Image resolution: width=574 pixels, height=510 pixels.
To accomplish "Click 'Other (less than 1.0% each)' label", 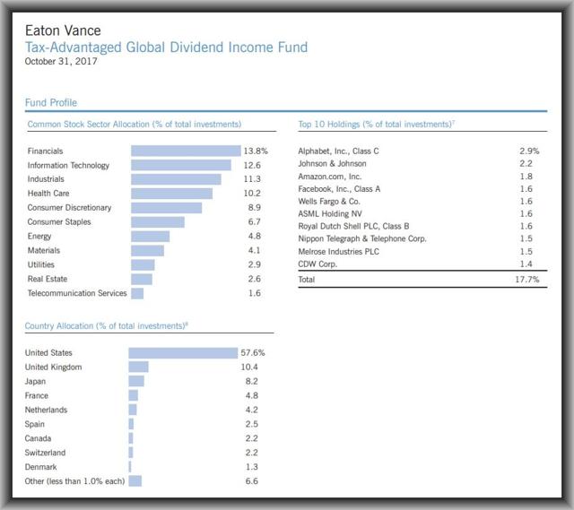I will point(74,481).
